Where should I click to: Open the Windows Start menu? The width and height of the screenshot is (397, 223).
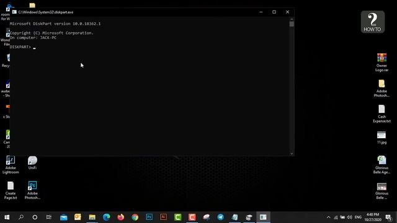tap(7, 217)
